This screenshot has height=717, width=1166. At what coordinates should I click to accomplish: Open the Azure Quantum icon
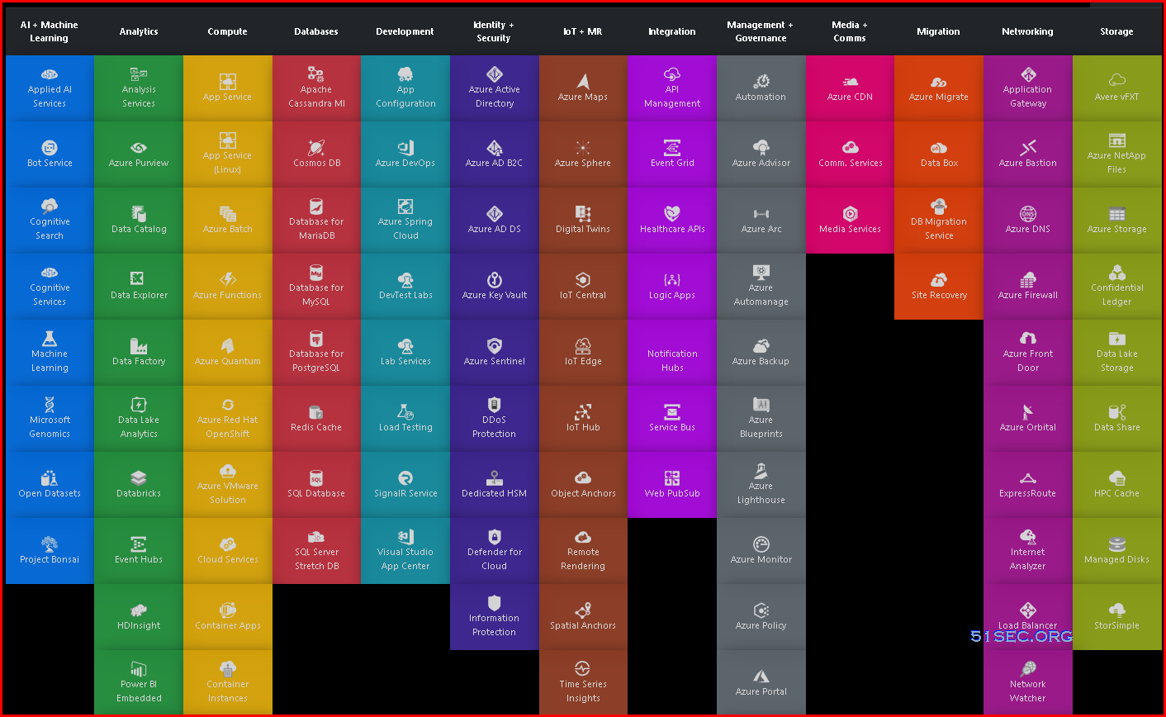[x=228, y=346]
